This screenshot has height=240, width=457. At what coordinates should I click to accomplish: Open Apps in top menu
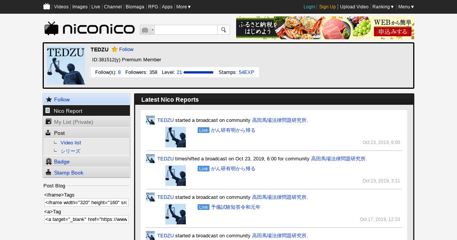coord(167,7)
